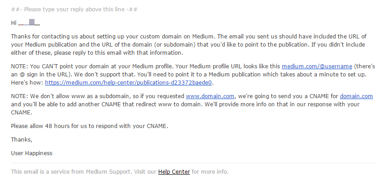This screenshot has width=384, height=185.
Task: Click the second NOTE about www subdomain
Action: [x=192, y=104]
